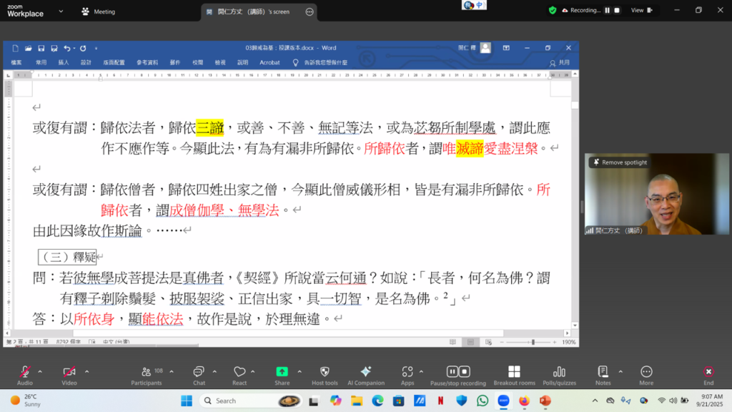
Task: Click the green Share screen icon
Action: (282, 372)
